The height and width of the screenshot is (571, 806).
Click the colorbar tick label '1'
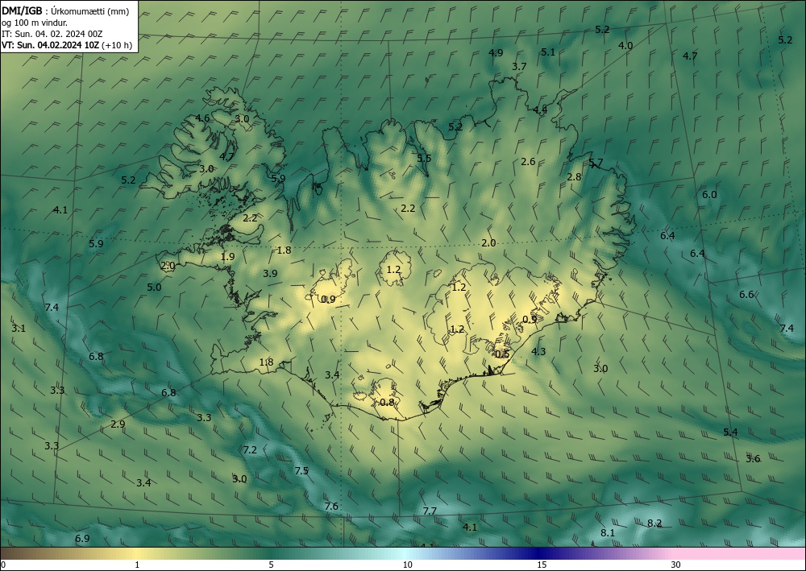click(137, 565)
